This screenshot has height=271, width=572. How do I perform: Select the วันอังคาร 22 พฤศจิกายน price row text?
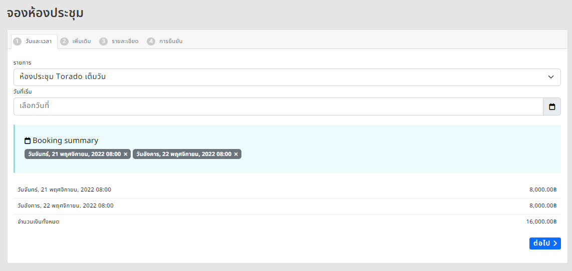[x=65, y=205]
